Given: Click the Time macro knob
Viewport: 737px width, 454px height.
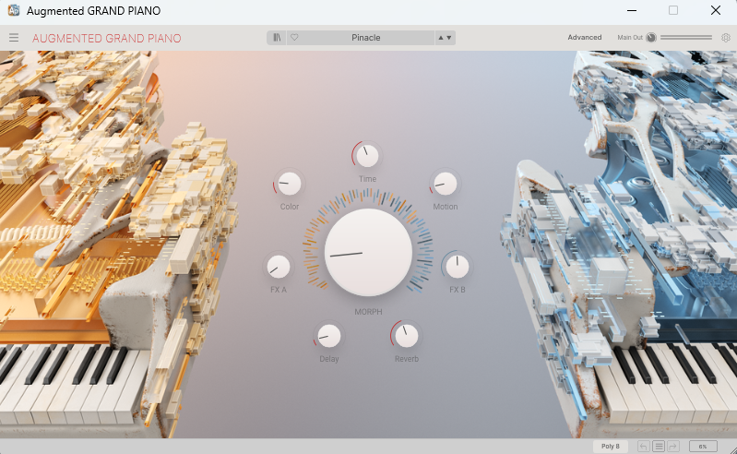Looking at the screenshot, I should [367, 155].
